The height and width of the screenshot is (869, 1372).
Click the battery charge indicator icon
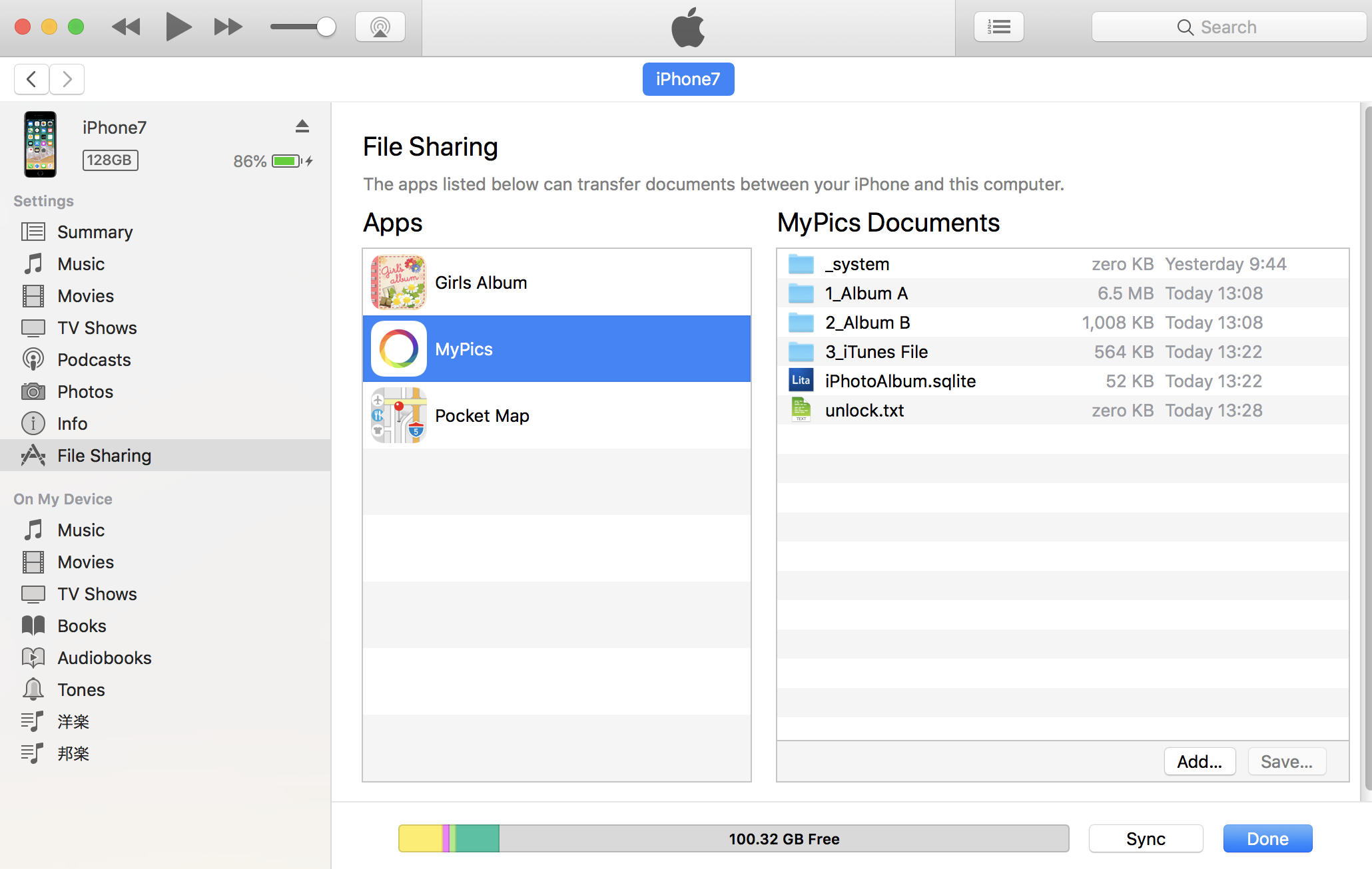(287, 161)
